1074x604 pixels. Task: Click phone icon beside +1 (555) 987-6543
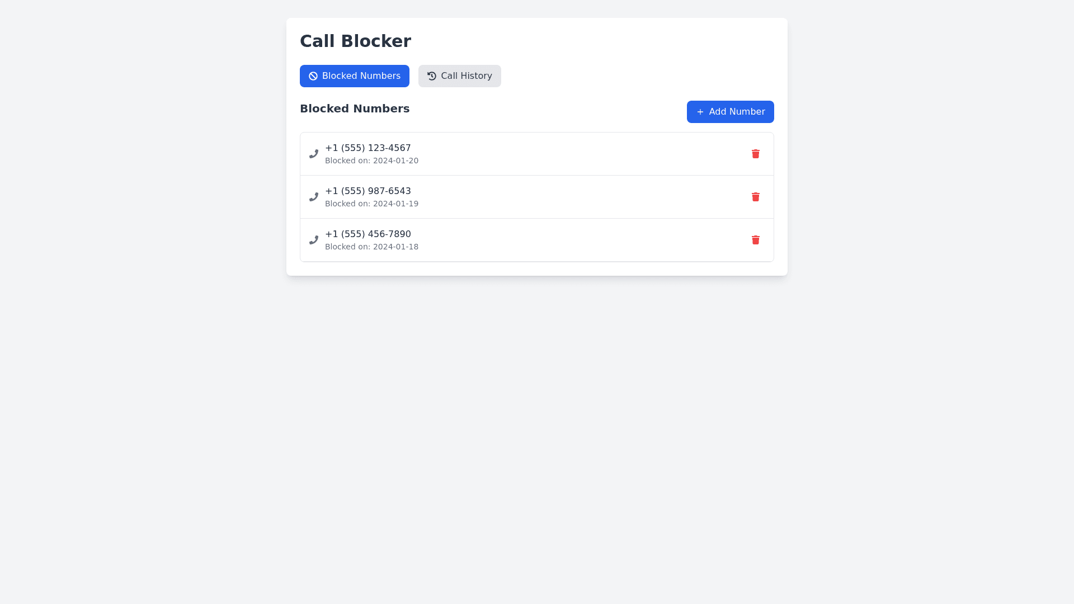tap(314, 197)
